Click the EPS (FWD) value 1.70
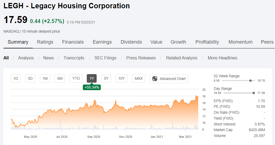The width and height of the screenshot is (275, 145). (x=261, y=101)
